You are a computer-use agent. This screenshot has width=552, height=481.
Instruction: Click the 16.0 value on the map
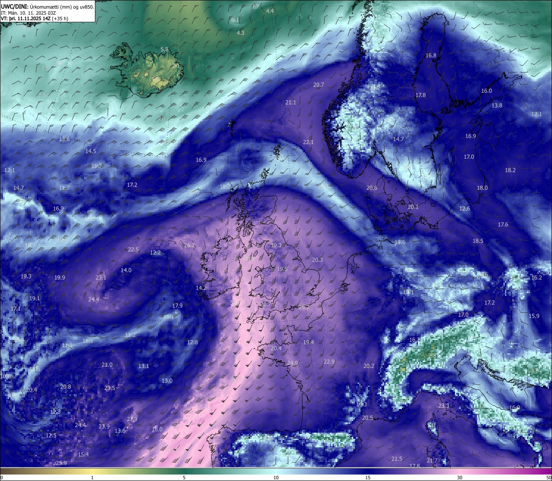(486, 91)
